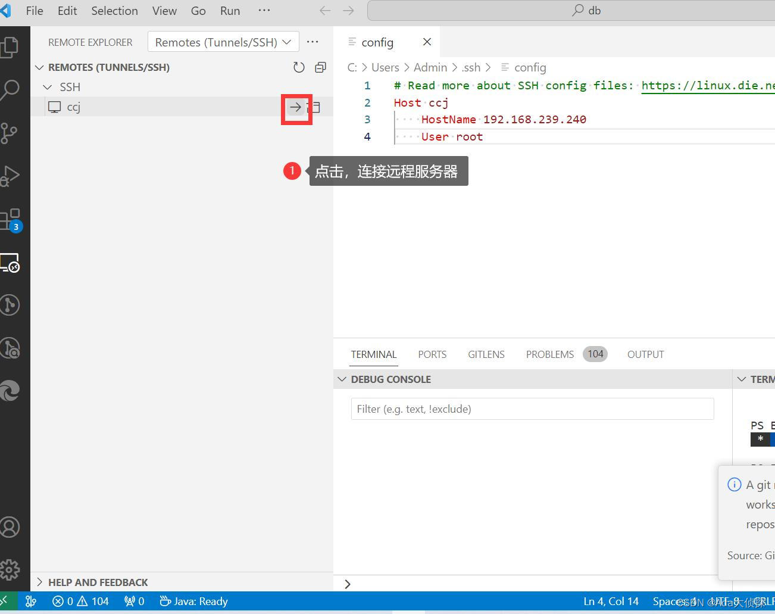This screenshot has width=775, height=614.
Task: Collapse REMOTES (TUNNELS/SSH) section
Action: (x=40, y=67)
